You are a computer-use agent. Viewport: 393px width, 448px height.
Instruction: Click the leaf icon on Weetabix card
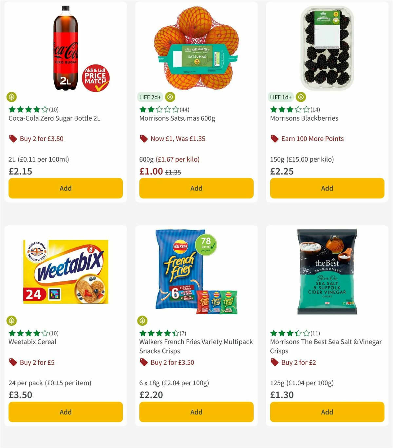tap(12, 320)
